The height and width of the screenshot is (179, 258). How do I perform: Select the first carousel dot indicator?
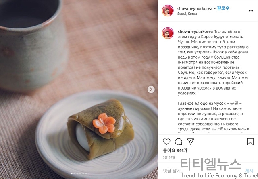coord(71,173)
